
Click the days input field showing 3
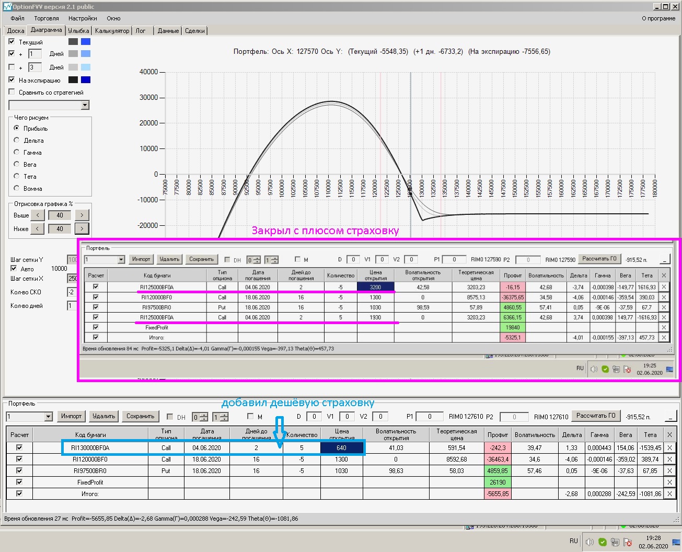point(35,67)
